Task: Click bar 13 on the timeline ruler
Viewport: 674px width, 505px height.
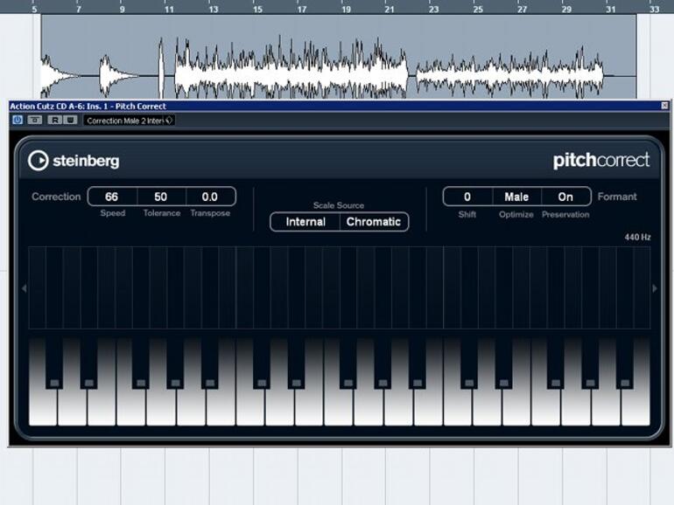Action: (x=214, y=9)
